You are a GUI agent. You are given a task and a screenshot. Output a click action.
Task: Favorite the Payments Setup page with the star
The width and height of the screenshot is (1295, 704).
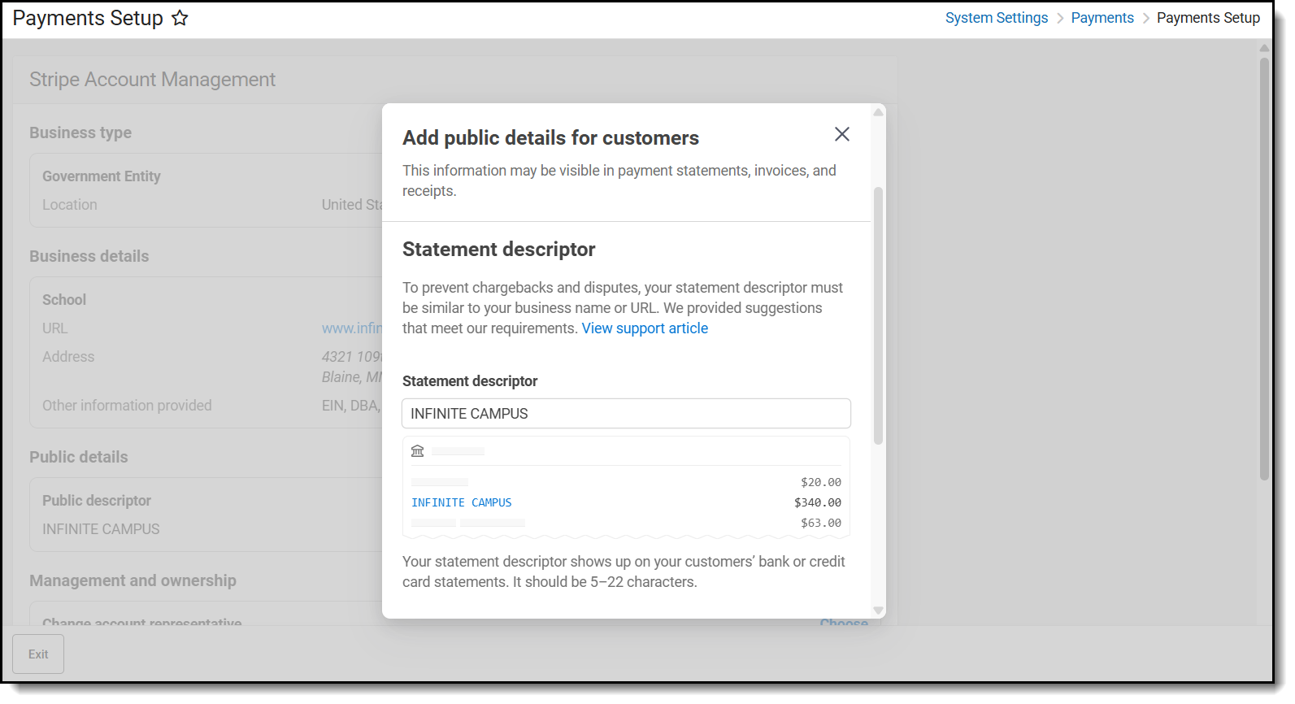(x=180, y=19)
